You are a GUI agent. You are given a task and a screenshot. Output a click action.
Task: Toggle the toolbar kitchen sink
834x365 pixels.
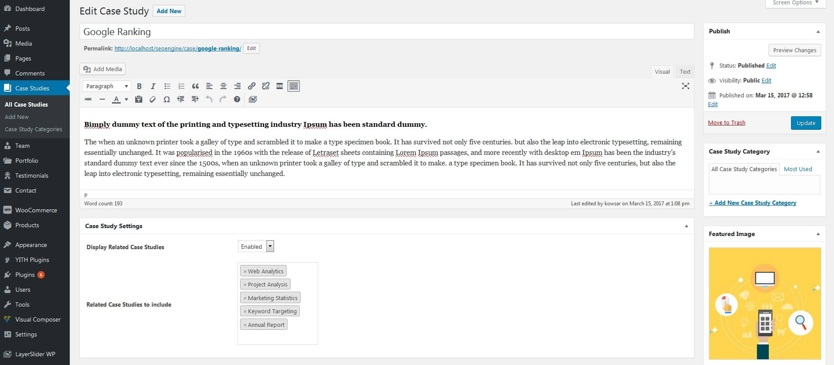[x=294, y=86]
